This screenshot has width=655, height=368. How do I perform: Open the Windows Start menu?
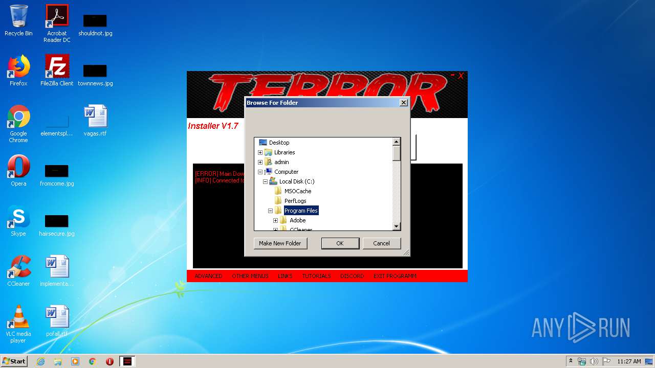point(14,361)
